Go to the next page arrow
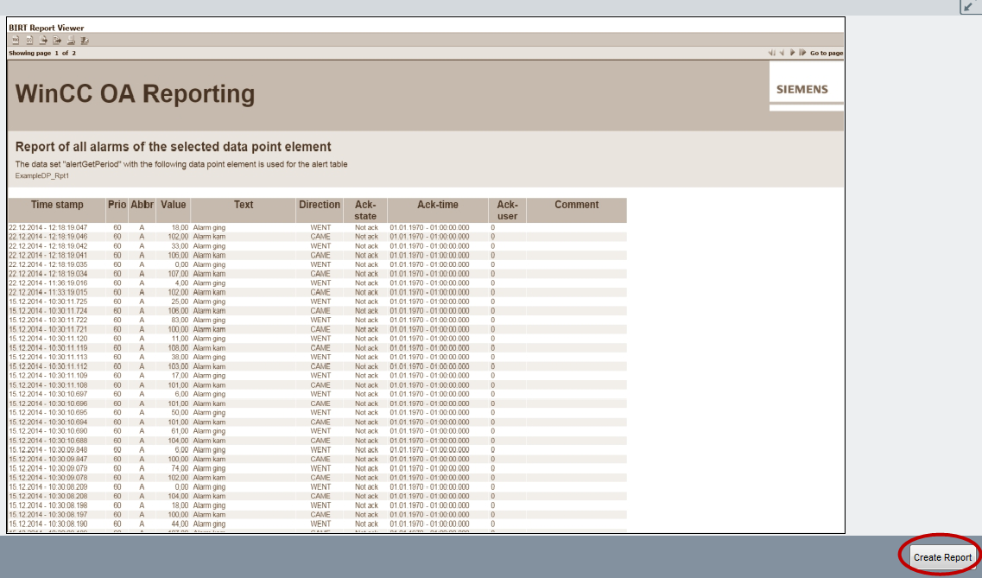 click(x=792, y=53)
